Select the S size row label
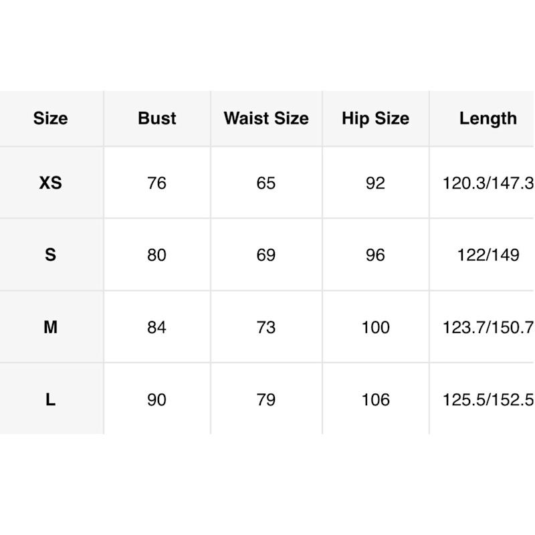This screenshot has height=535, width=535. 51,255
